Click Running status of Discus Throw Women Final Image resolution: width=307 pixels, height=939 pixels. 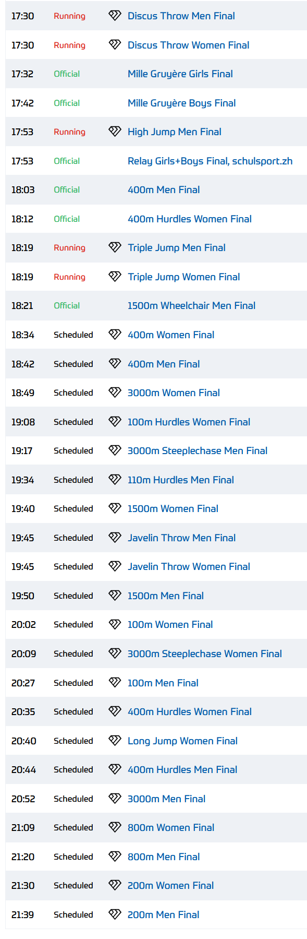point(69,45)
